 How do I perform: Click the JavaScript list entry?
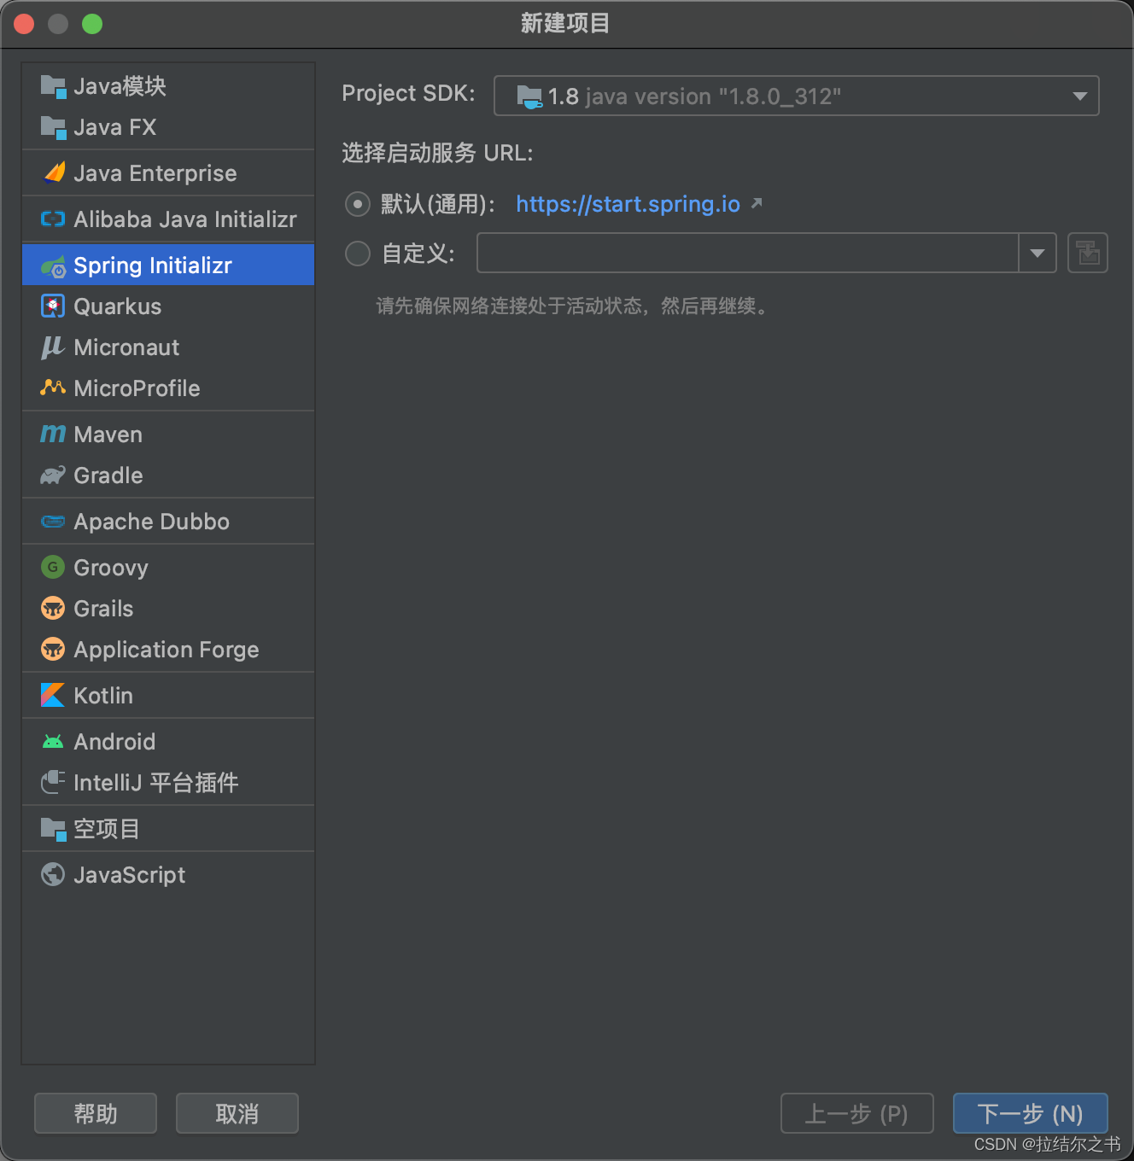tap(168, 875)
